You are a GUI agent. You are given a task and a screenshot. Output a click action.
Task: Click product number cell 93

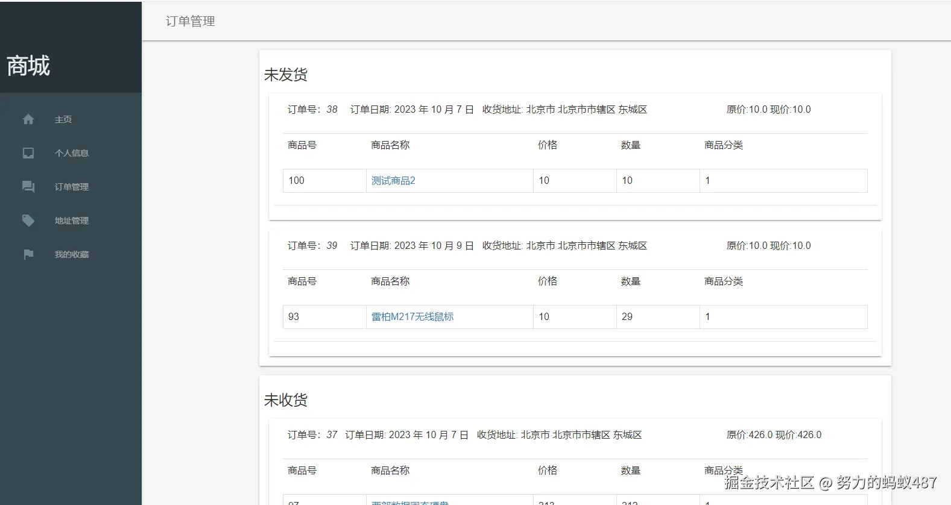pos(324,317)
